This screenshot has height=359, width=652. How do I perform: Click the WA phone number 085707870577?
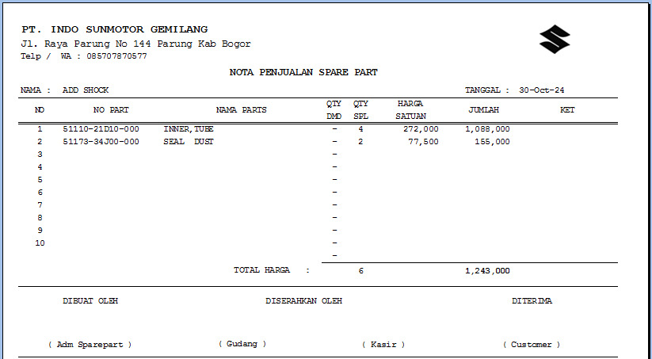coord(116,56)
